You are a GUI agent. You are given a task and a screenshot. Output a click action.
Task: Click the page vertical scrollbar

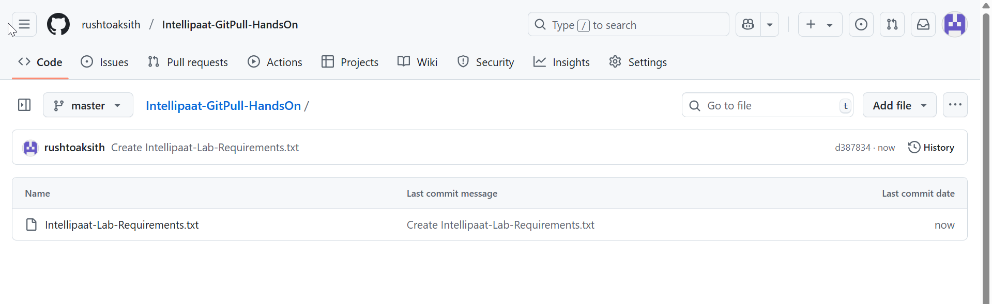986,157
